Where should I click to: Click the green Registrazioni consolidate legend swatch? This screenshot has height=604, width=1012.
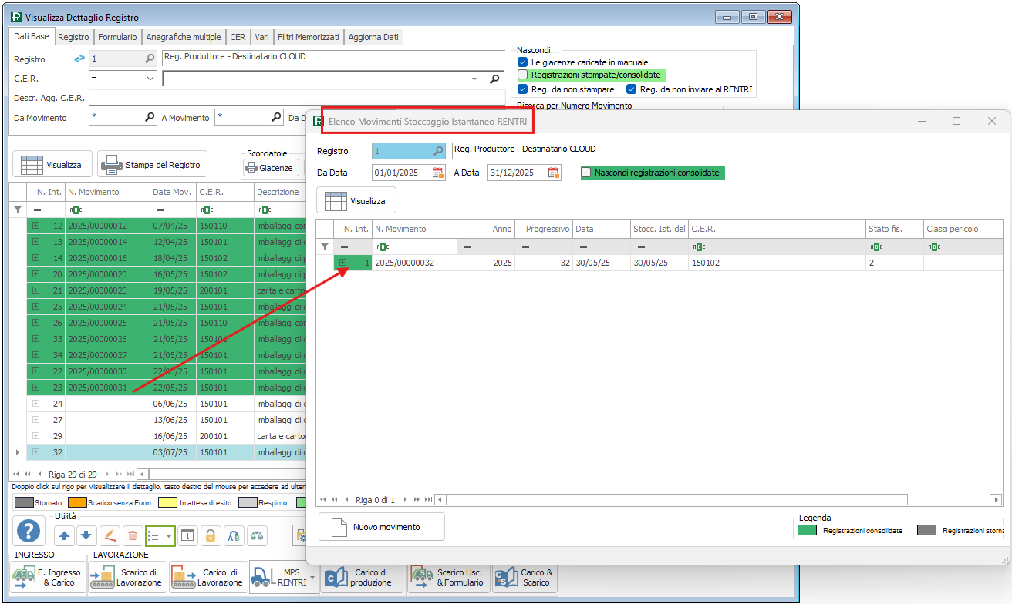[806, 530]
